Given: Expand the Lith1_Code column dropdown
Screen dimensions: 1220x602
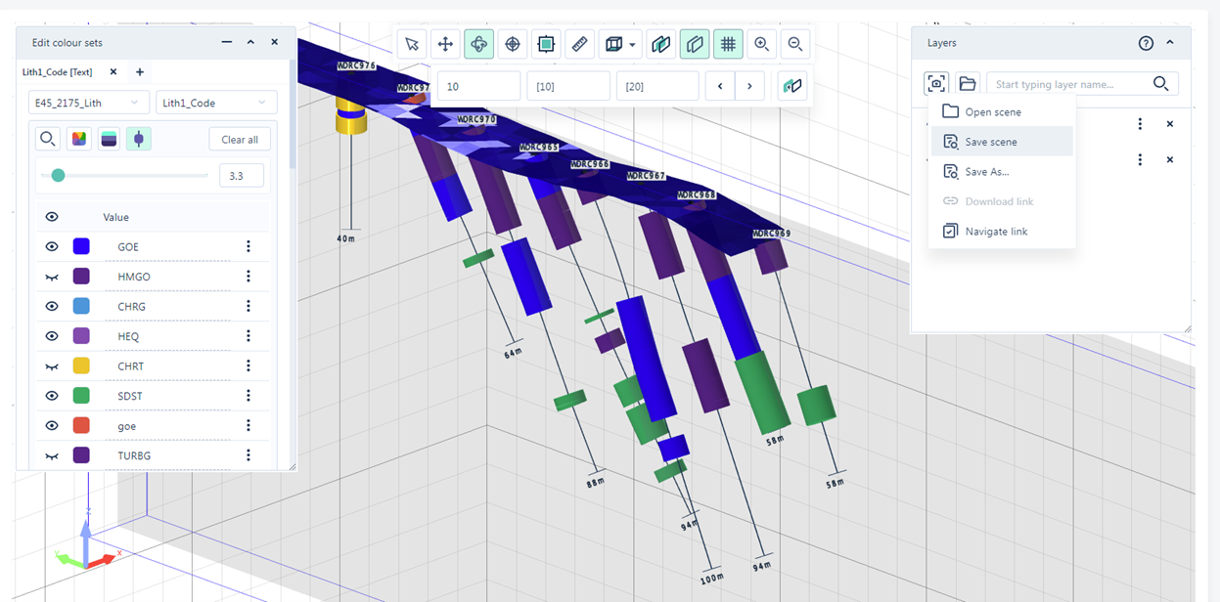Looking at the screenshot, I should 215,103.
